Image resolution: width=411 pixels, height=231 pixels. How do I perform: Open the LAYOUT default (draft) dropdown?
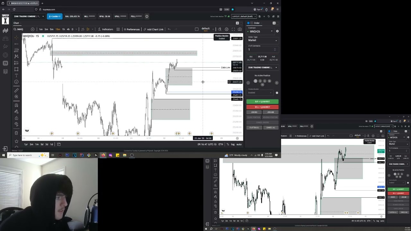coord(244,16)
